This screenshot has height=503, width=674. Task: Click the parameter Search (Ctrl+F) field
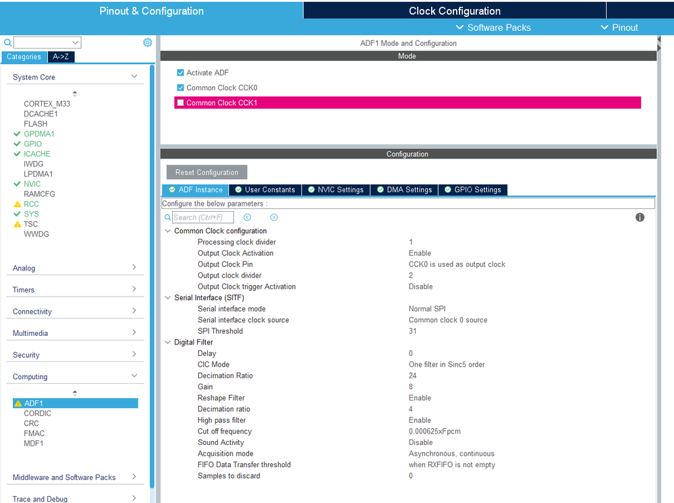pos(203,217)
